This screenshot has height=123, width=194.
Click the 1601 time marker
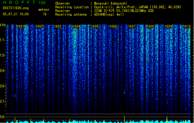21,26
